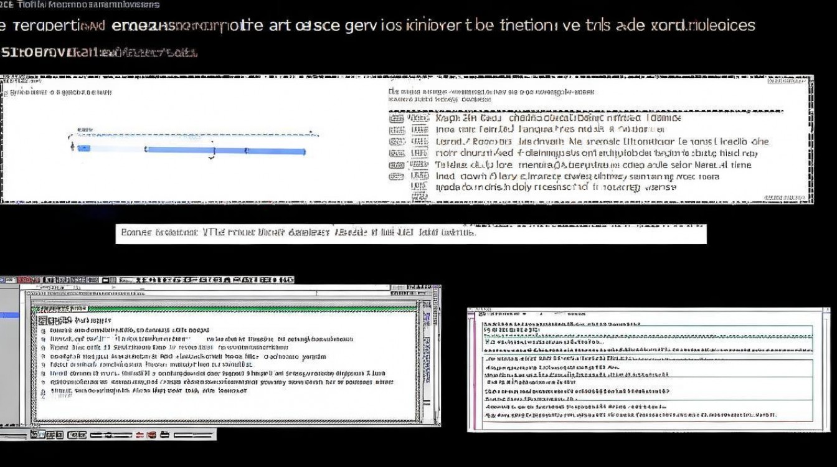
Task: Click the white text bar below the top panel
Action: [x=411, y=233]
